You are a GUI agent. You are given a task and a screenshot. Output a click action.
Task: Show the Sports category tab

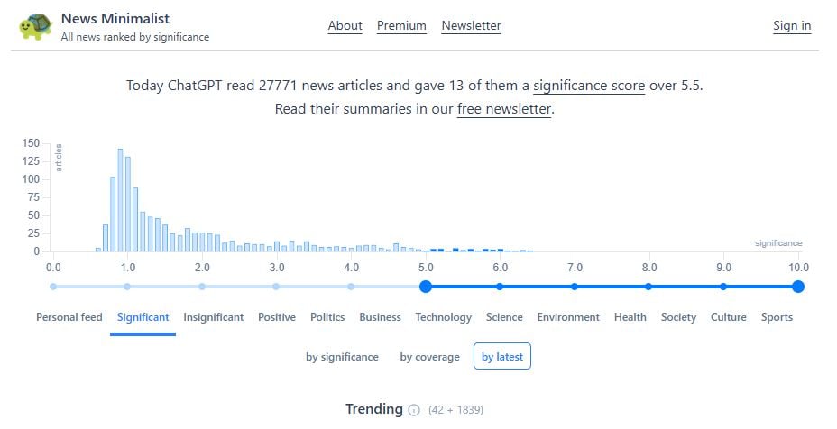777,317
